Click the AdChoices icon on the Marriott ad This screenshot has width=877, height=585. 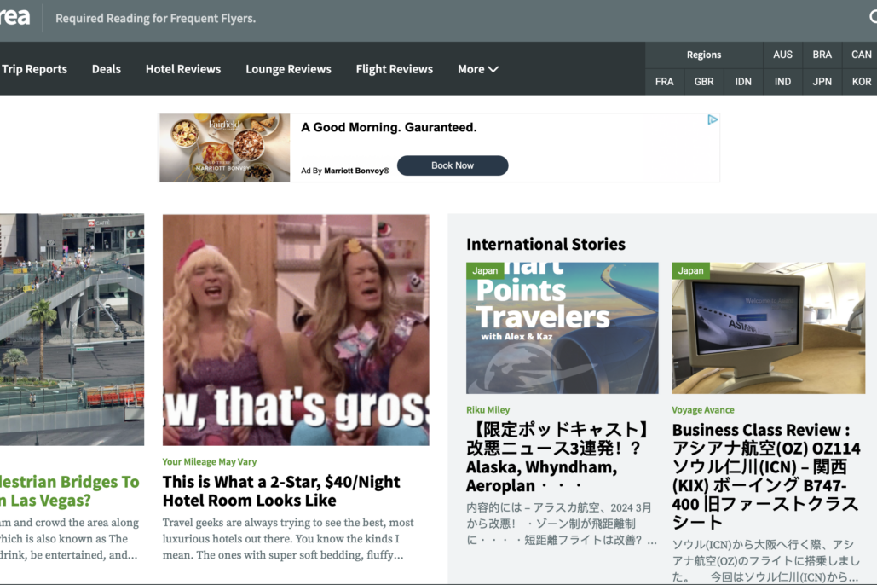click(712, 119)
